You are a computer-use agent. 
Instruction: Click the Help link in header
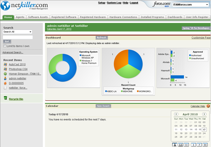coord(126,3)
